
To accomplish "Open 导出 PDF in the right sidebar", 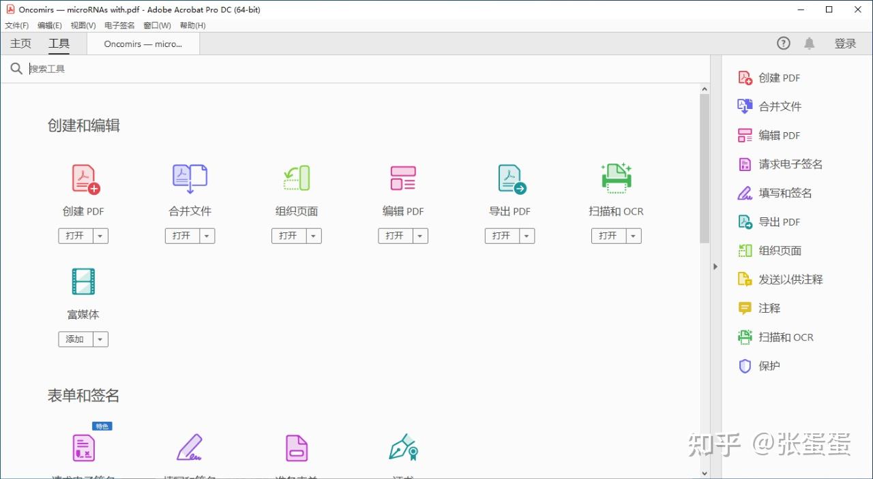I will pos(769,221).
